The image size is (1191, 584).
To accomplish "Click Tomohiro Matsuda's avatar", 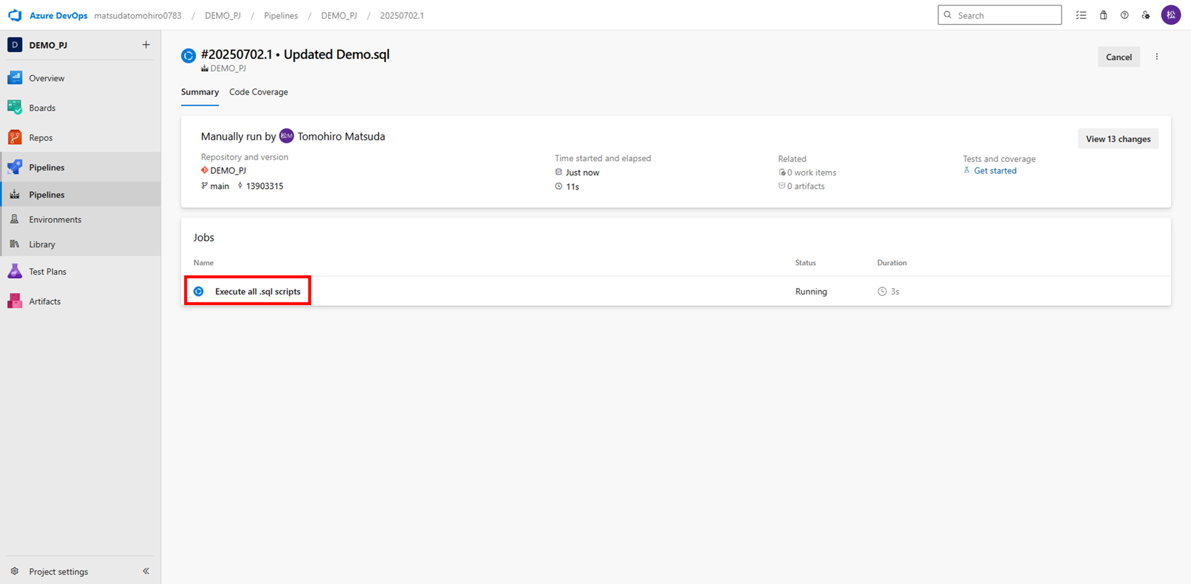I will (287, 136).
